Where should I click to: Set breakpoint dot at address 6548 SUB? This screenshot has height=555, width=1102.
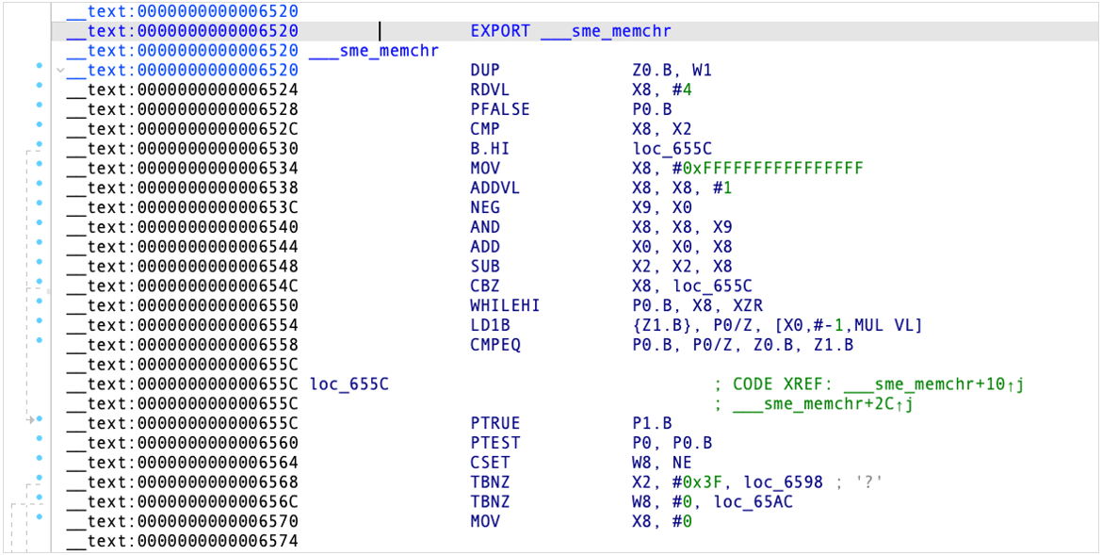(40, 262)
